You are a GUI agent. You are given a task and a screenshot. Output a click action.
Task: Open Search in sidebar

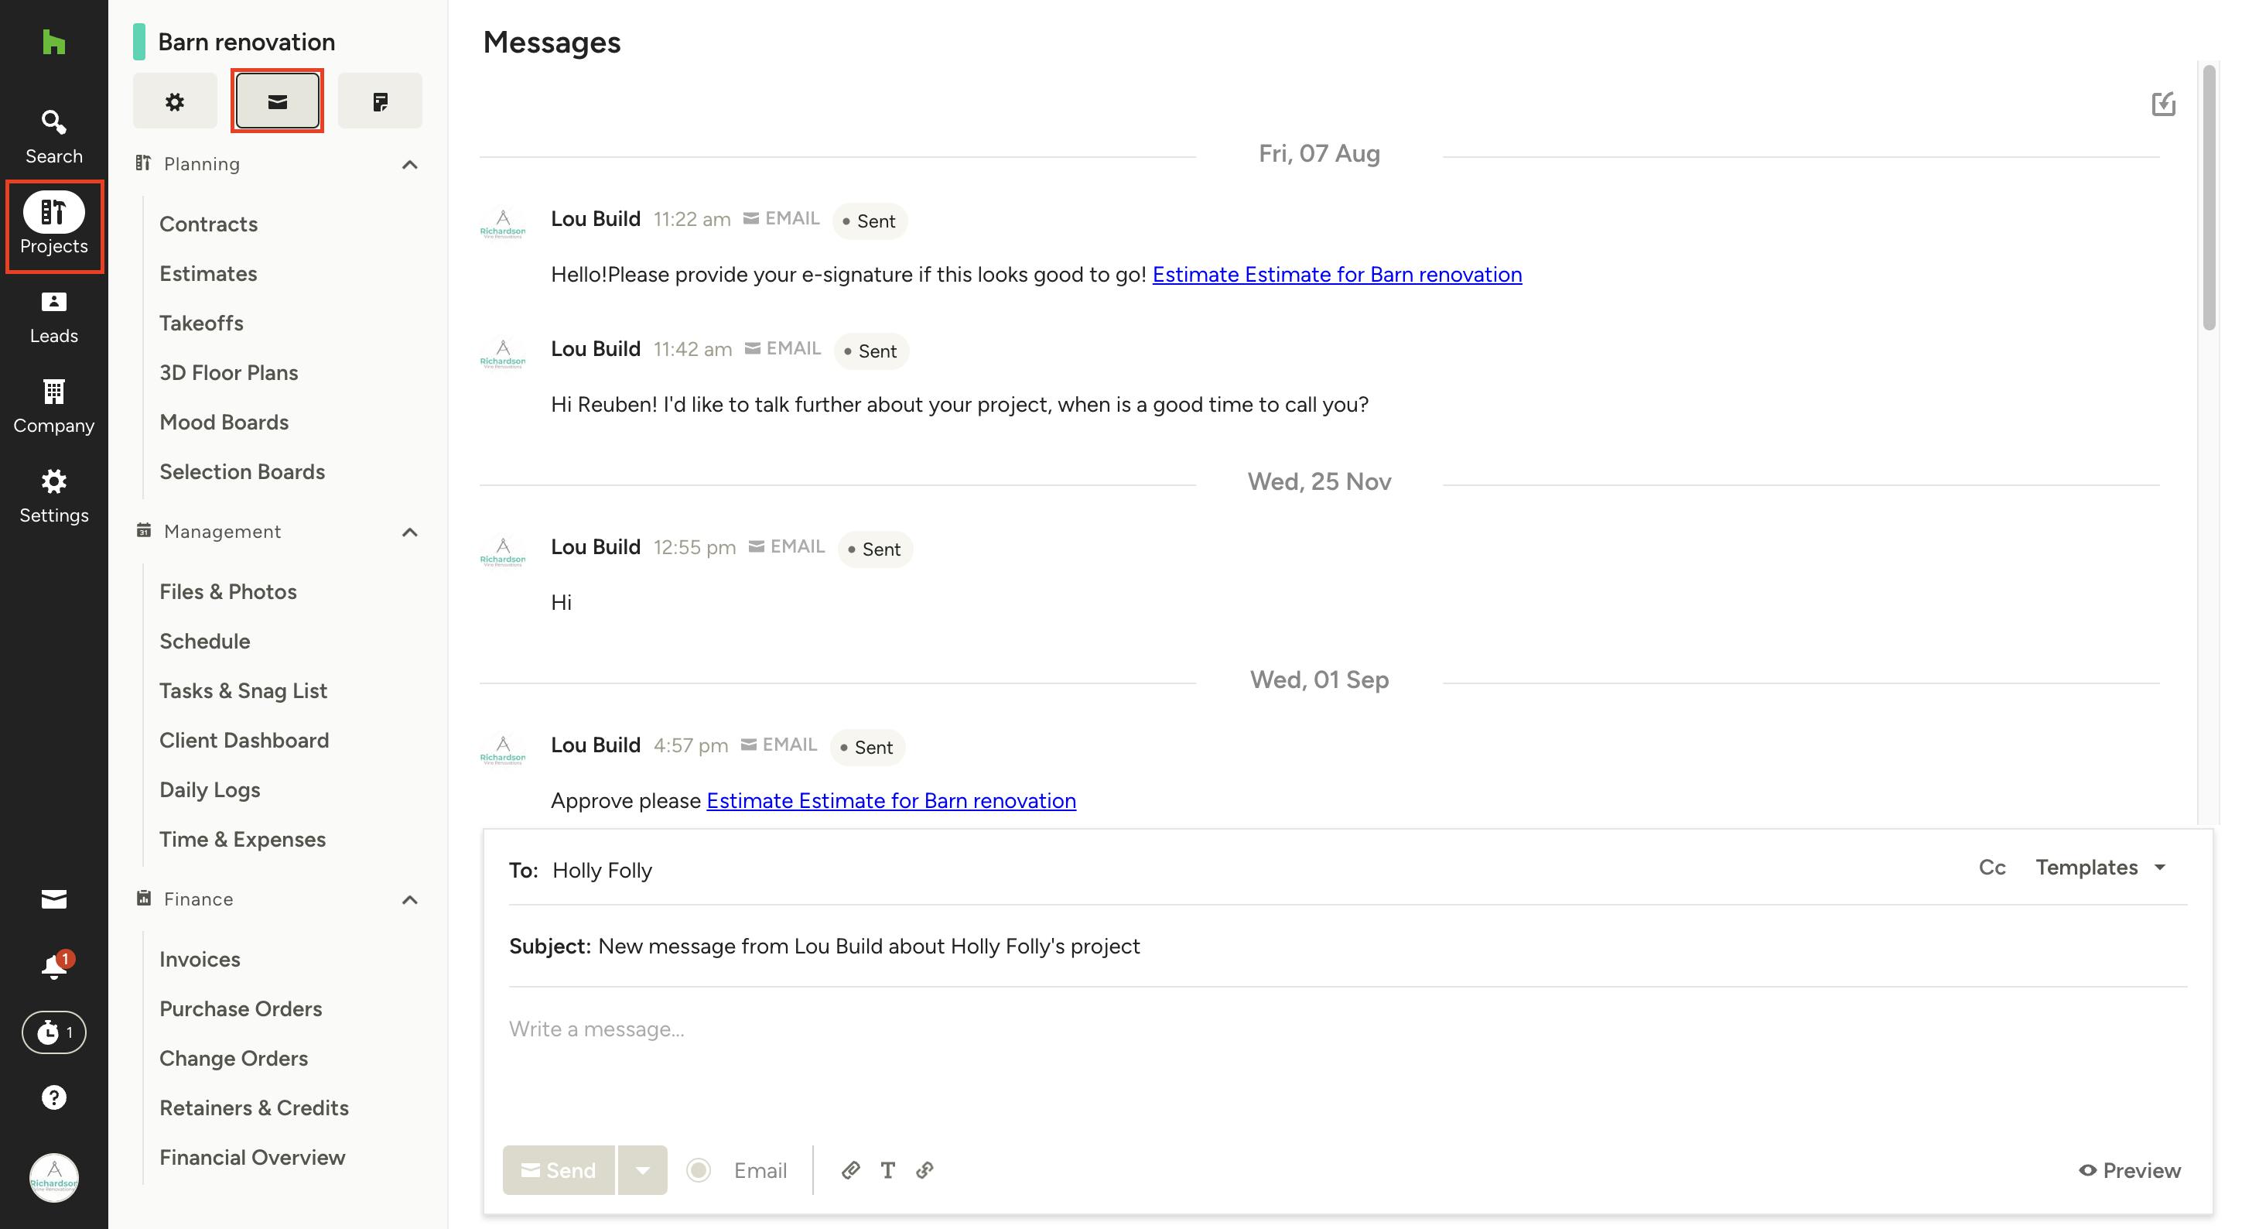(54, 137)
